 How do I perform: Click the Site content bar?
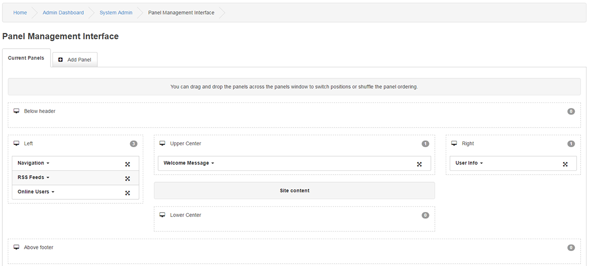[294, 190]
